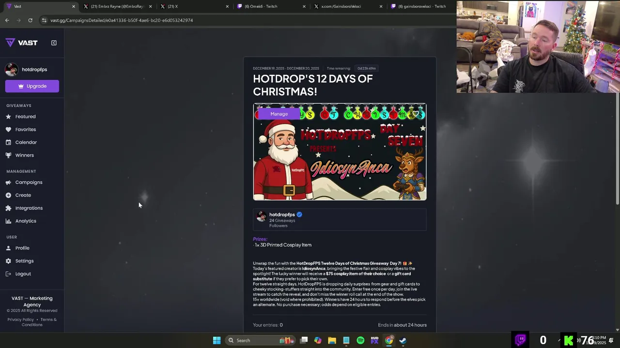Screen dimensions: 620x348
Task: Click the Campaigns megaphone icon
Action: click(8, 182)
